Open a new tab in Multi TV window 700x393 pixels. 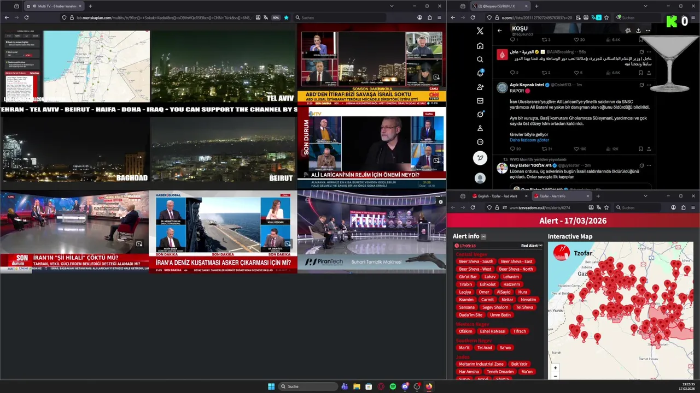click(90, 6)
